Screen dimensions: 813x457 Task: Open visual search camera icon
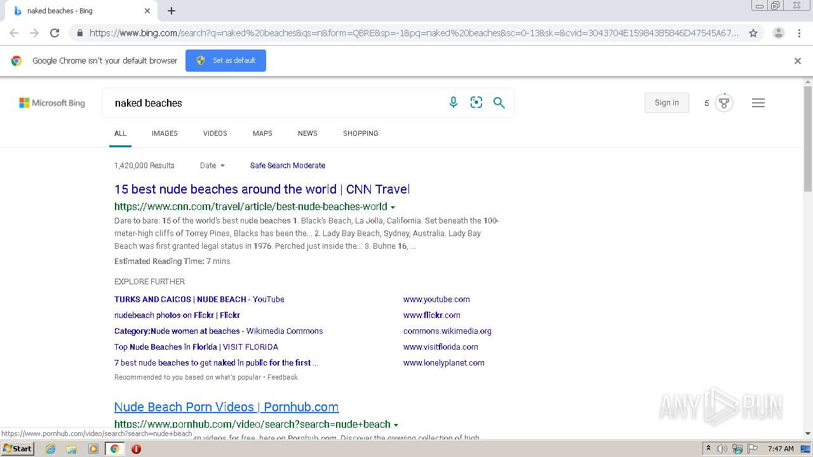click(x=476, y=102)
